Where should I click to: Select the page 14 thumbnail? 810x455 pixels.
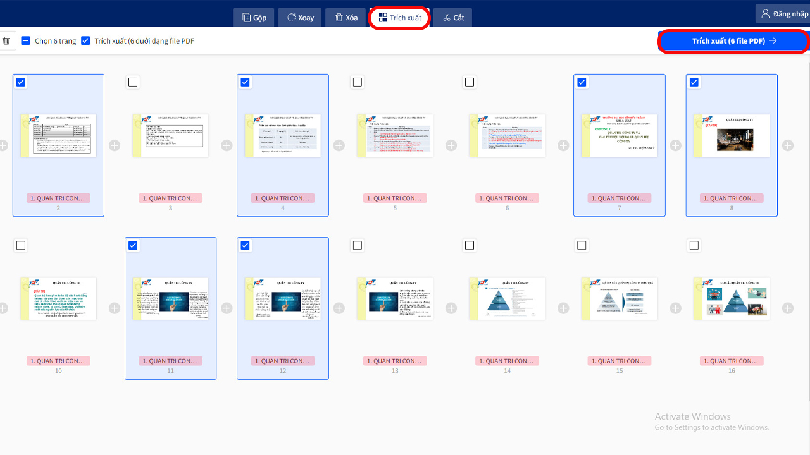pyautogui.click(x=507, y=298)
